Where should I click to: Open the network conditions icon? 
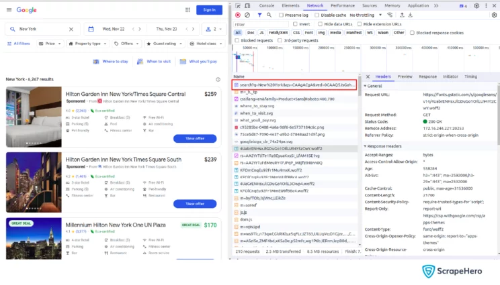[390, 15]
